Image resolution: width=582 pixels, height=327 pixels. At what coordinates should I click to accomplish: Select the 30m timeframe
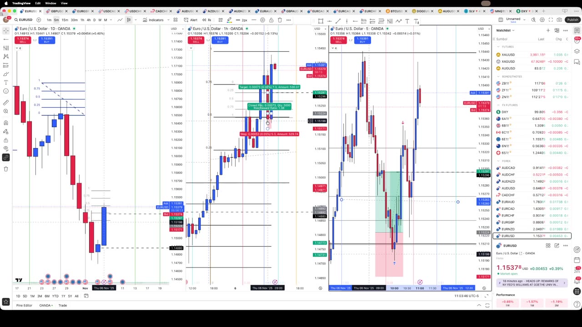click(x=74, y=20)
